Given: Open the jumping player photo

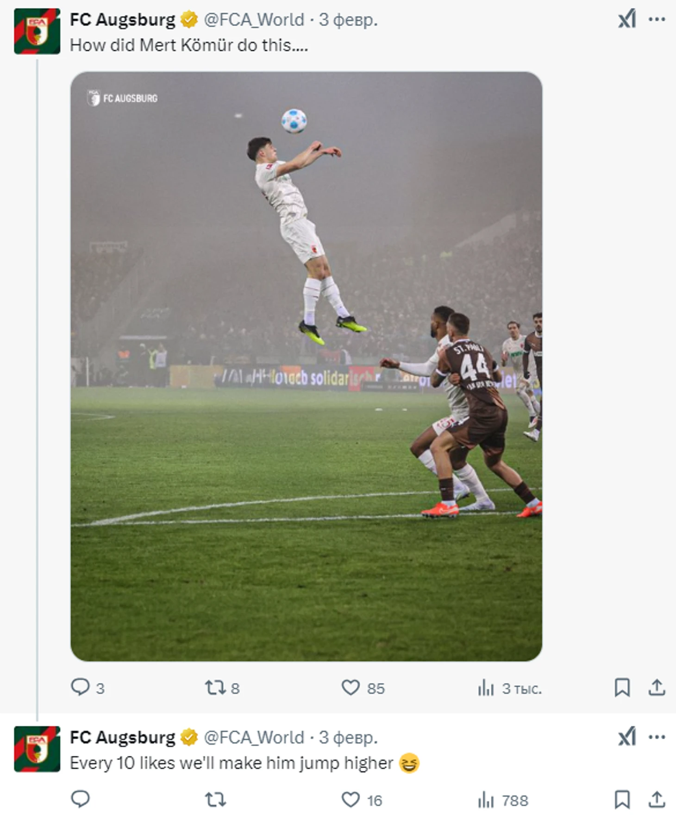Looking at the screenshot, I should pos(306,366).
